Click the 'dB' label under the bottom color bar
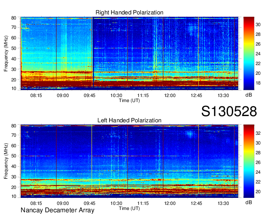 249,202
